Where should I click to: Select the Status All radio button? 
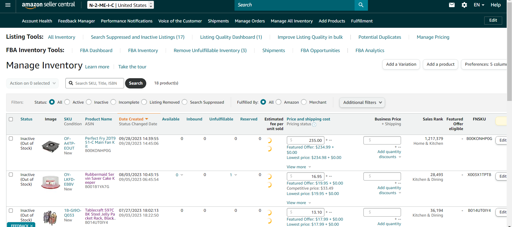click(52, 102)
